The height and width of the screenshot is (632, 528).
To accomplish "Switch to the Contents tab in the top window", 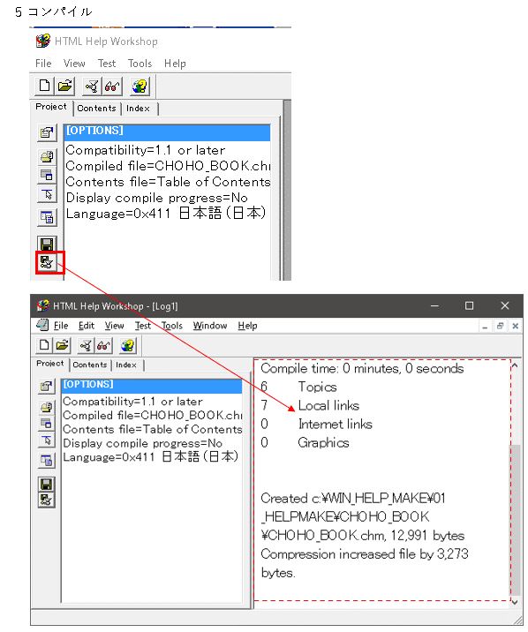I will point(97,109).
